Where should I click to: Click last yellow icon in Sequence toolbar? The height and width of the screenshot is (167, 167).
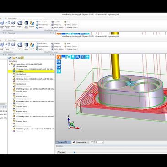pos(22,58)
